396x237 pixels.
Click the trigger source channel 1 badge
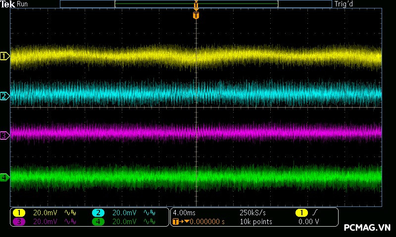click(x=301, y=212)
